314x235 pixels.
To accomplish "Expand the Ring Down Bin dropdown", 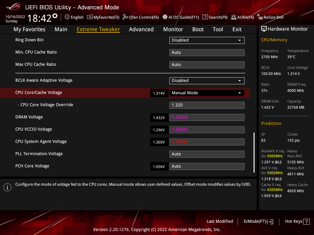I will click(207, 40).
